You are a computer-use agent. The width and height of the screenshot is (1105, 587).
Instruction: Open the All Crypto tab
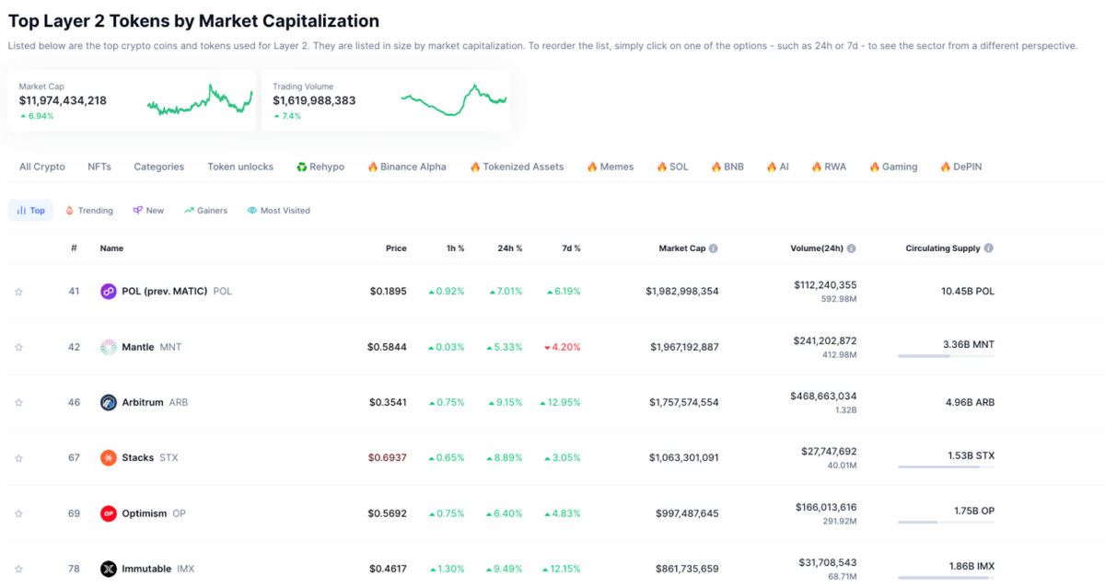pos(42,167)
